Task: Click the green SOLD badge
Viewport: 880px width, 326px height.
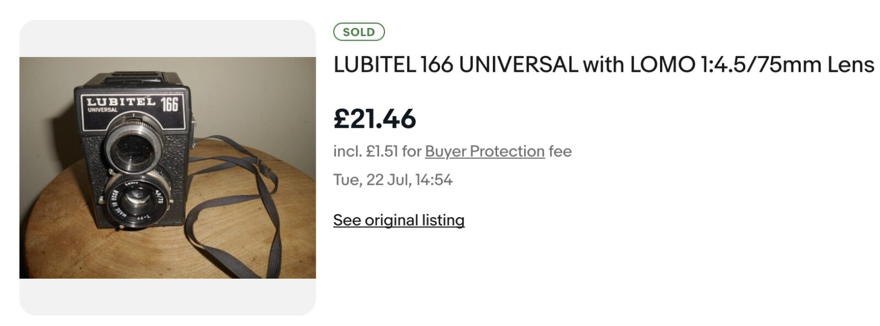Action: 359,32
